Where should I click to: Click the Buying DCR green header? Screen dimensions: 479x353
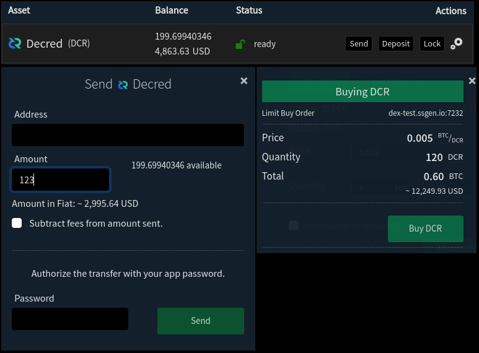point(363,92)
